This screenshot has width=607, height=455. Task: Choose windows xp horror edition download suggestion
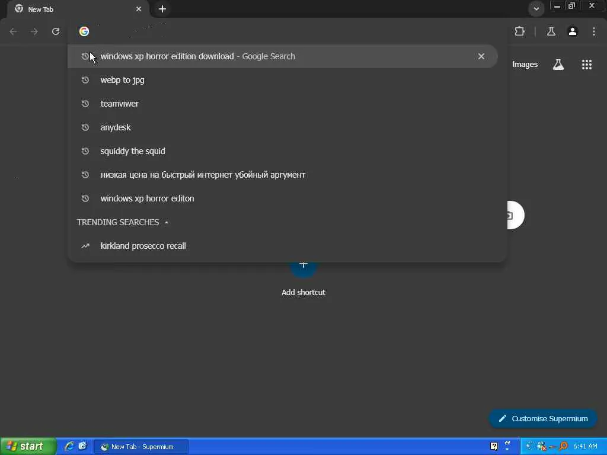[x=283, y=56]
